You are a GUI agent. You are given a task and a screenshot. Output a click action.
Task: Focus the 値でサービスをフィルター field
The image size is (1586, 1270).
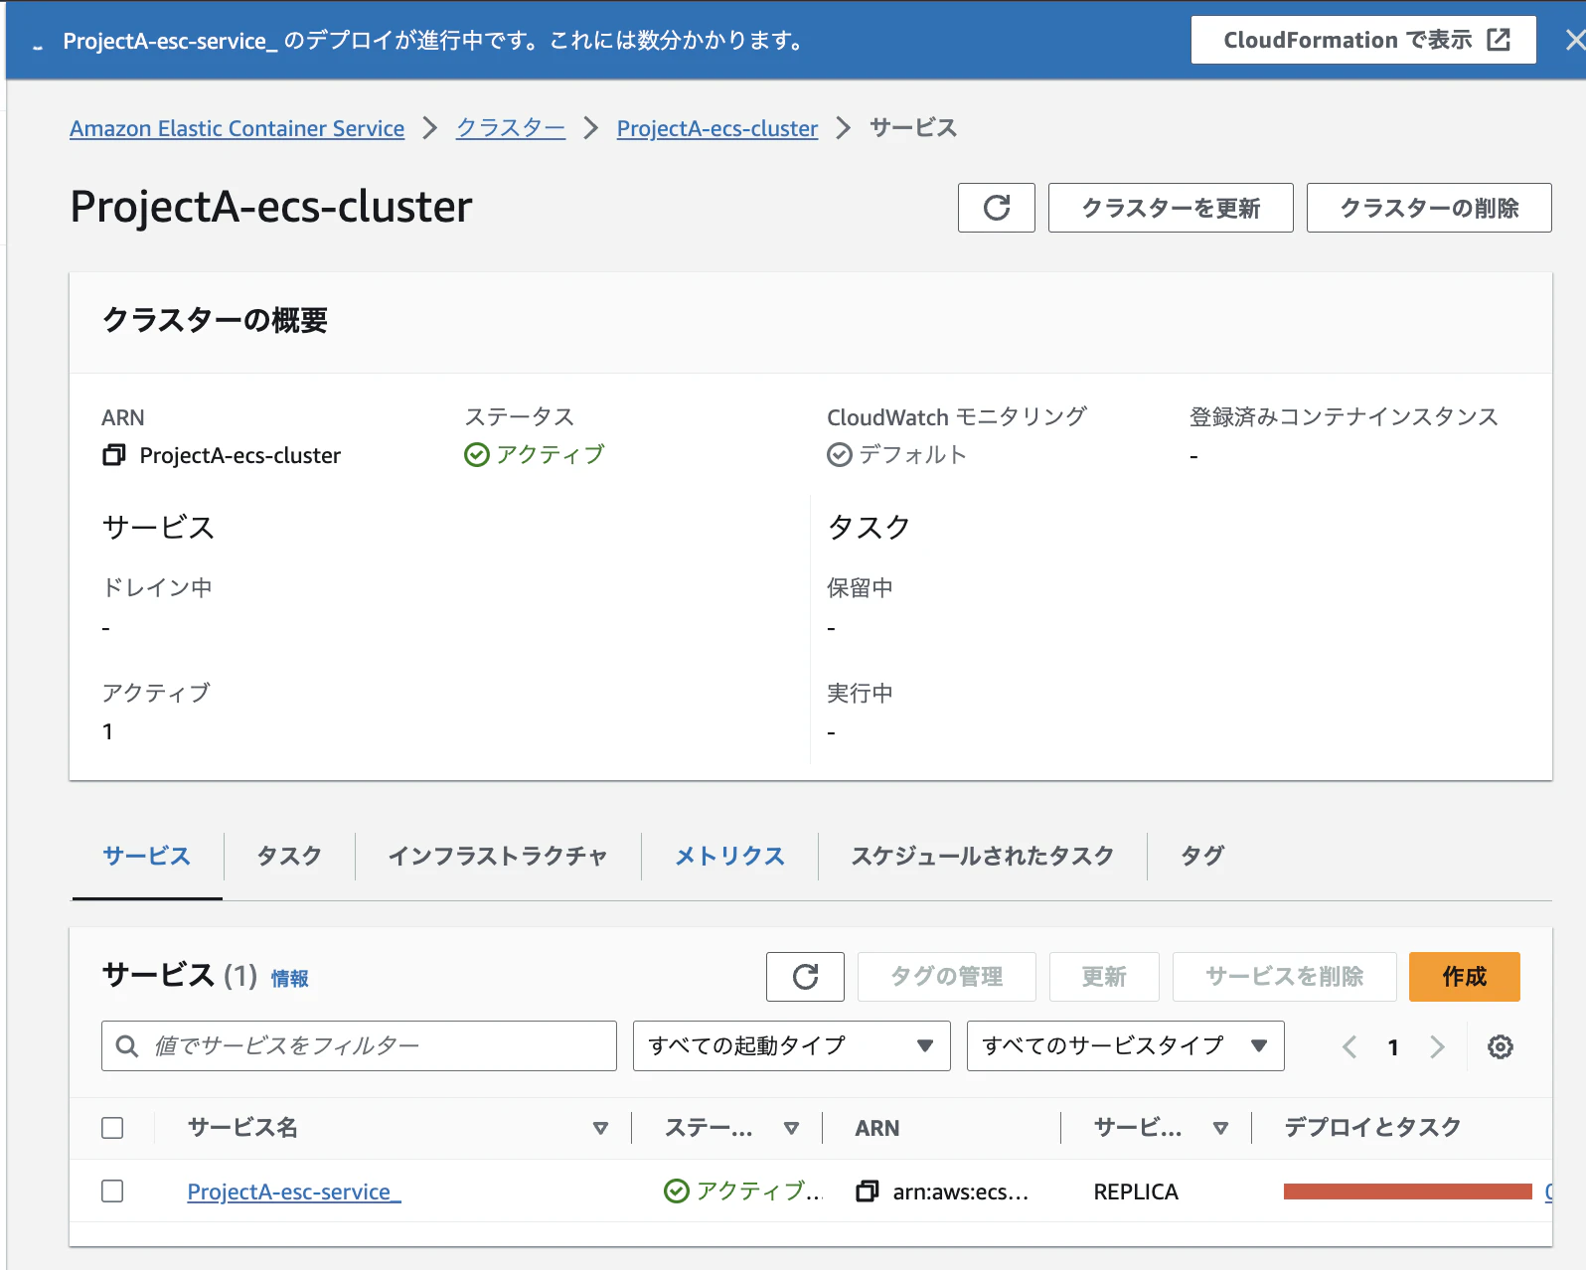tap(359, 1045)
